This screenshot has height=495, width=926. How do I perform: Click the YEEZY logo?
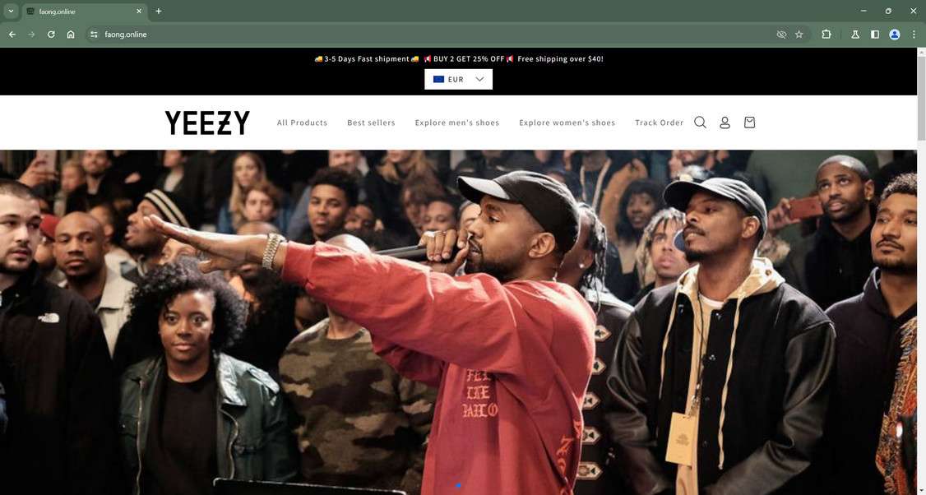[207, 123]
